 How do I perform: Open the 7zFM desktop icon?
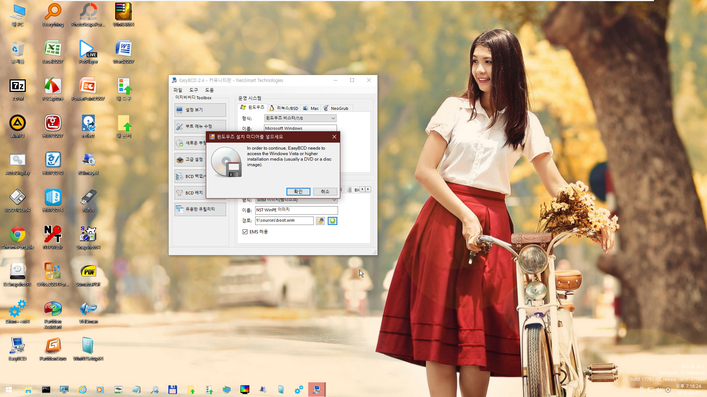(x=18, y=89)
